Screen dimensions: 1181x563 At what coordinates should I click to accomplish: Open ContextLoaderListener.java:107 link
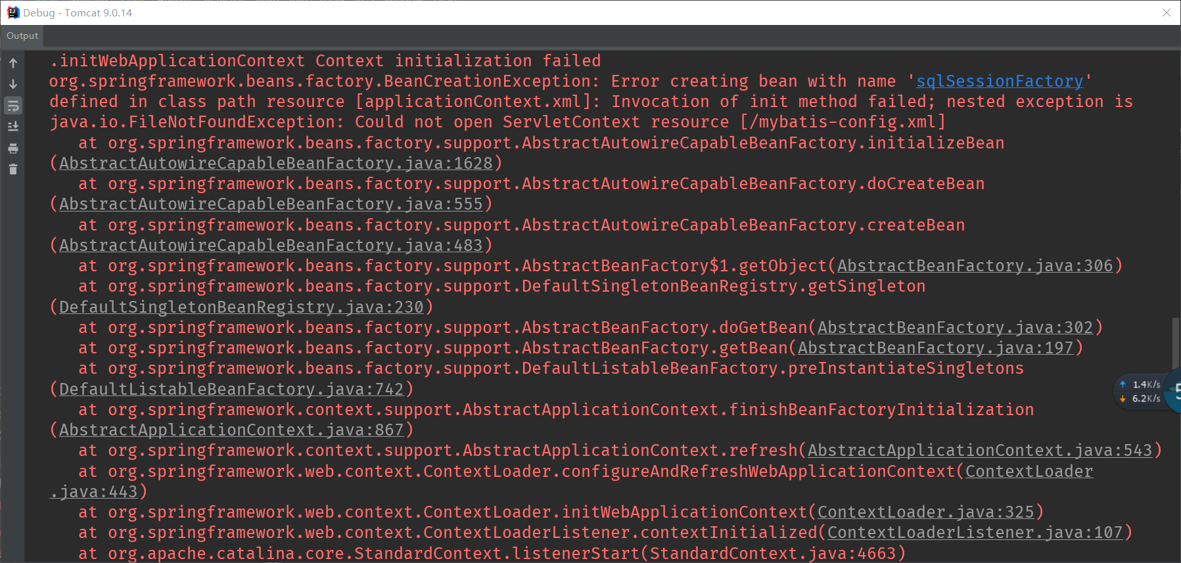point(975,533)
